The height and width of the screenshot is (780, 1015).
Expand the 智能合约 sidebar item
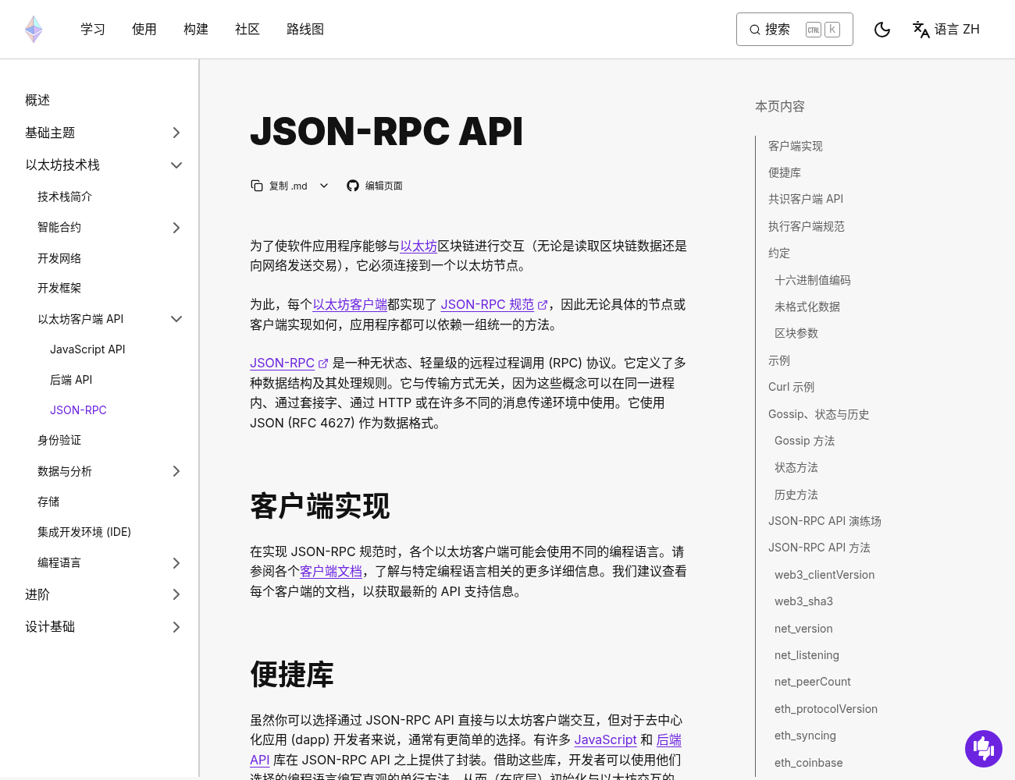176,228
